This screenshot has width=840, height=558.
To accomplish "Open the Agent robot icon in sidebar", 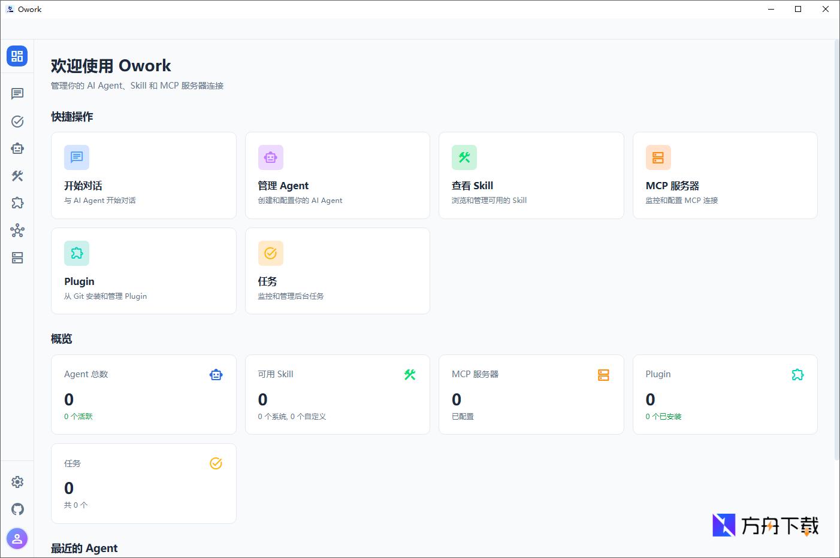I will click(x=17, y=148).
